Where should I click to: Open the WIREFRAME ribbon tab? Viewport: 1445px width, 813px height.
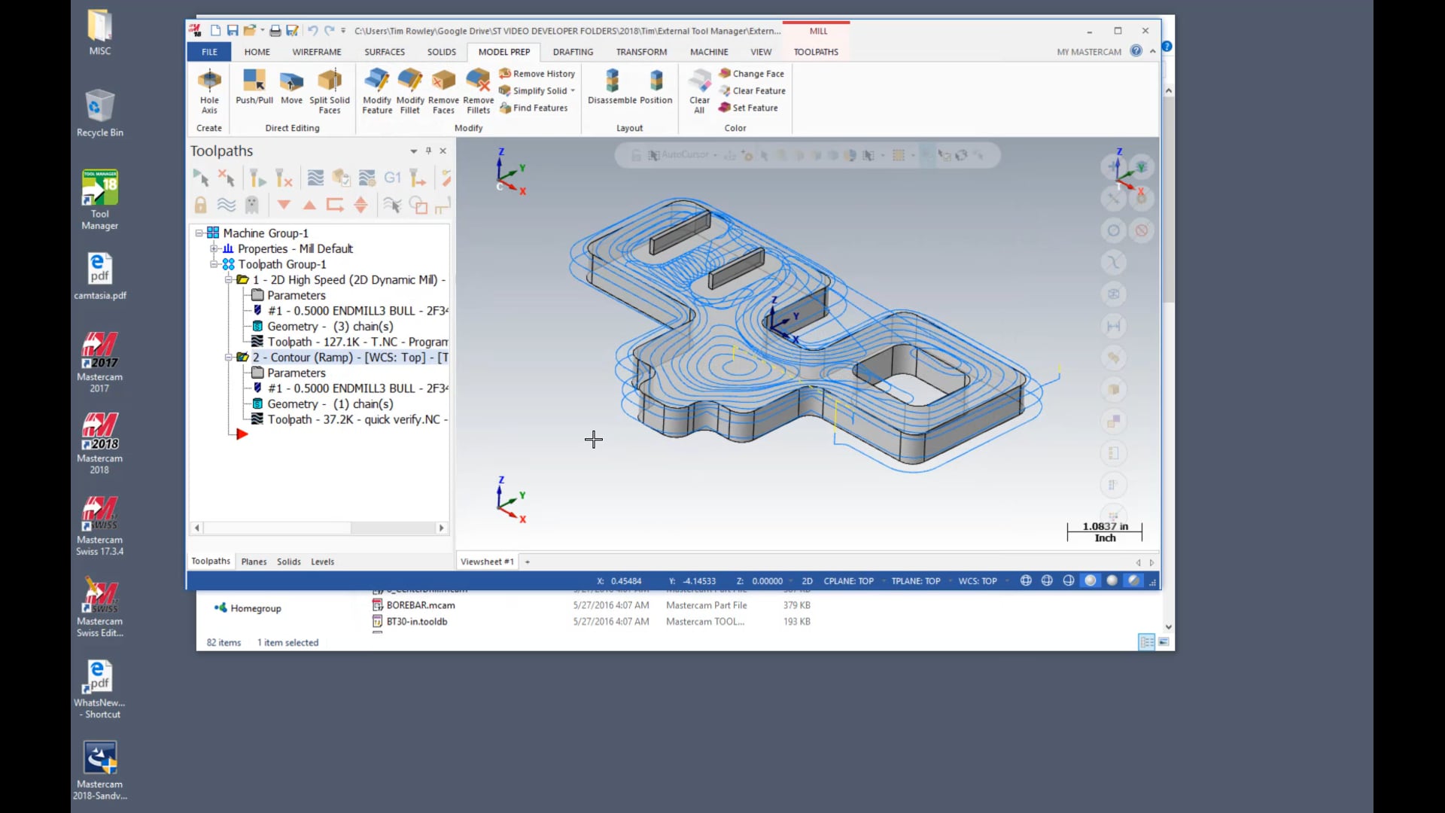317,52
